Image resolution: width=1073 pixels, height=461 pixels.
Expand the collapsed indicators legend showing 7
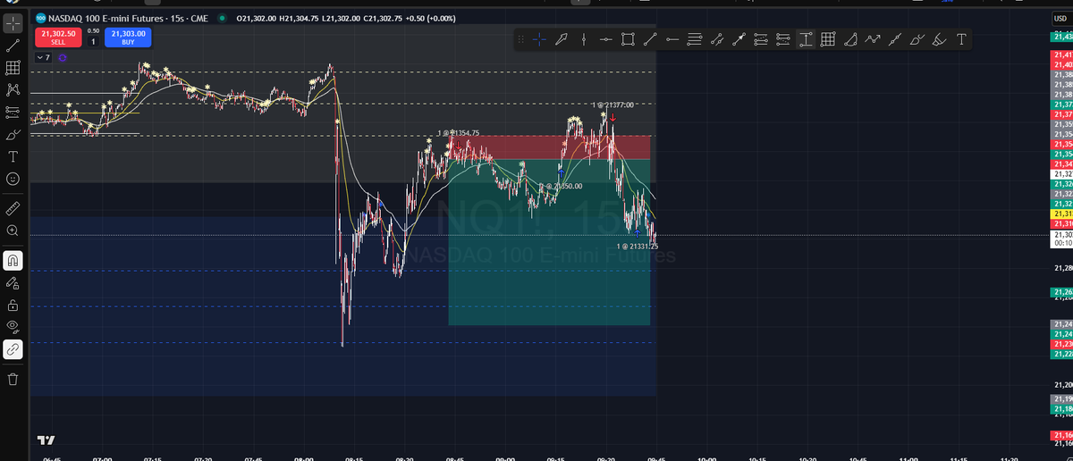click(x=43, y=57)
